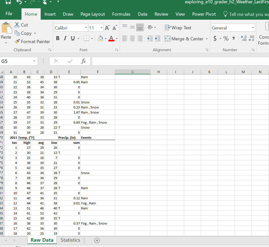Apply Merge & Center to selection

click(184, 39)
